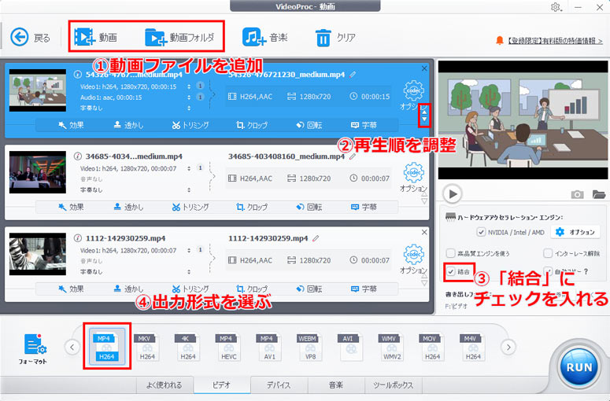Show info for 54326 video
Screen dimensions: 610x401
tap(77, 74)
